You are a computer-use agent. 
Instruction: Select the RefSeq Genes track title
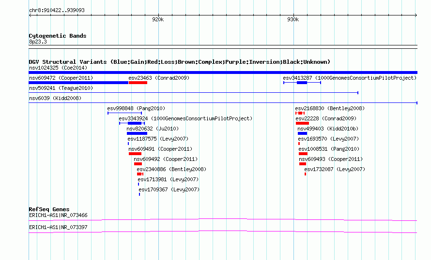point(49,209)
